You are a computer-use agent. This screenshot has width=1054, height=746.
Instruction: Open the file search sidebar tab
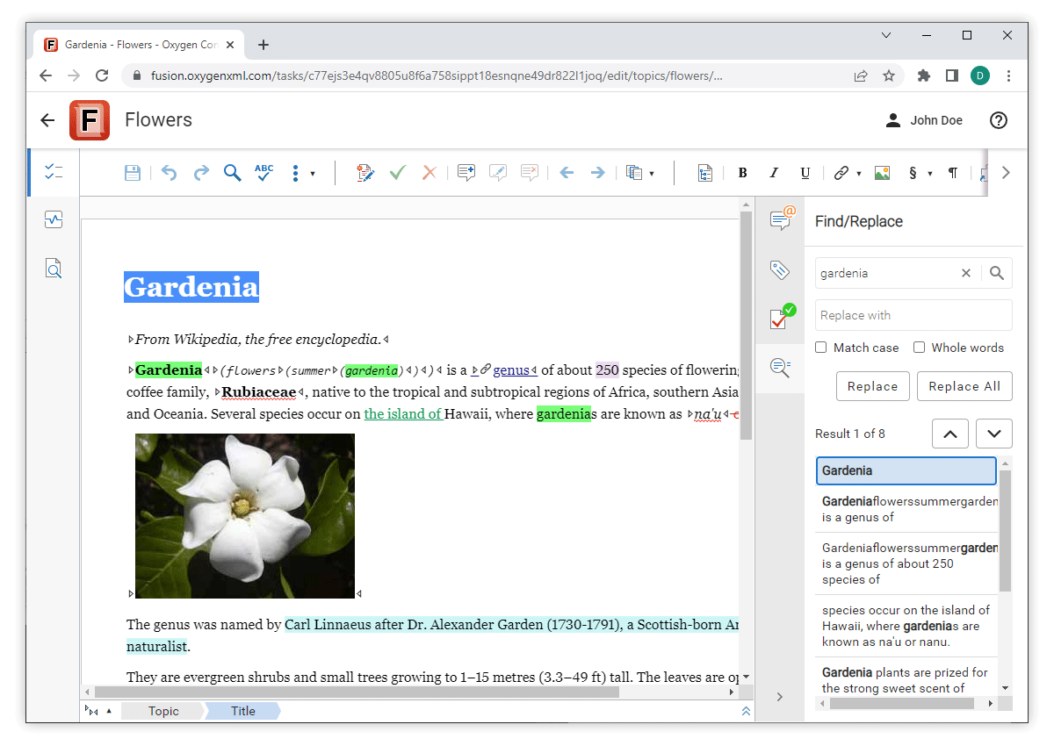[x=54, y=269]
